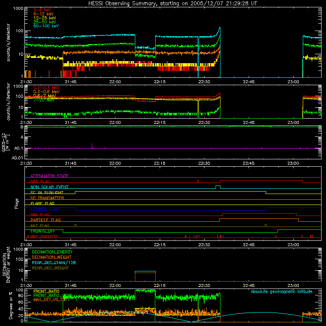
Task: Click the FRONT_RATIO legend label
Action: (46, 291)
